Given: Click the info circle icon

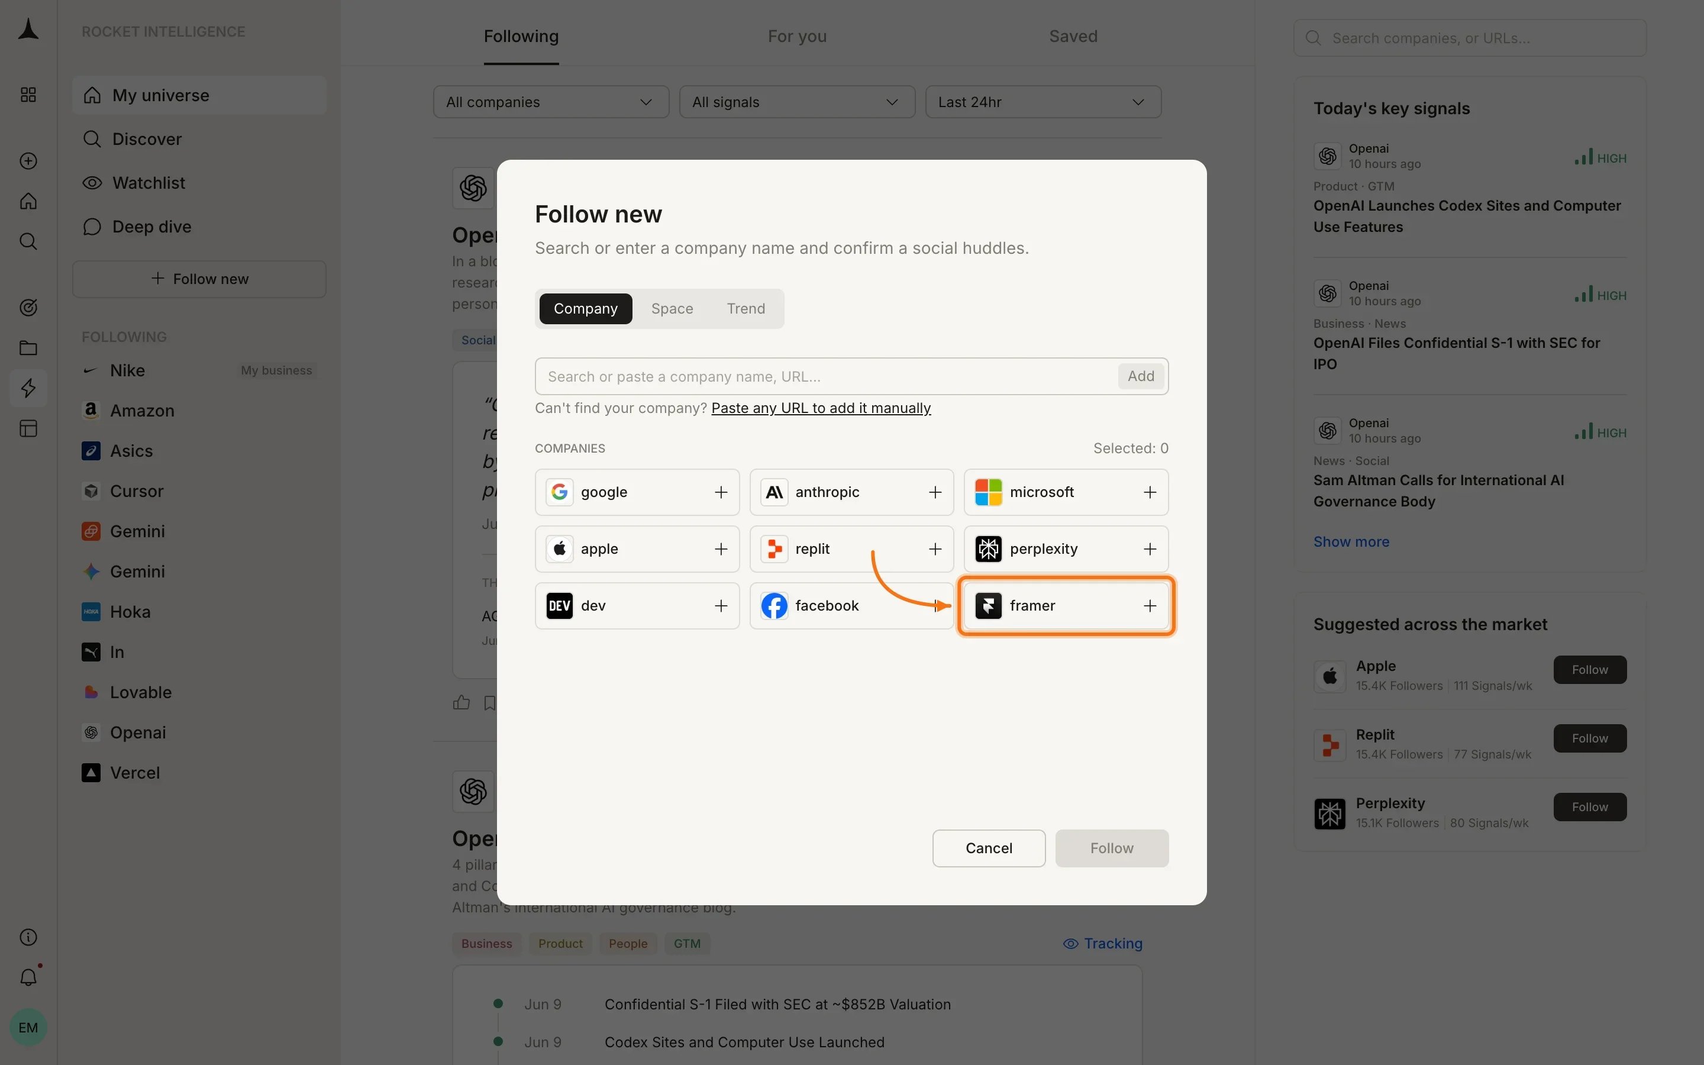Looking at the screenshot, I should 28,937.
